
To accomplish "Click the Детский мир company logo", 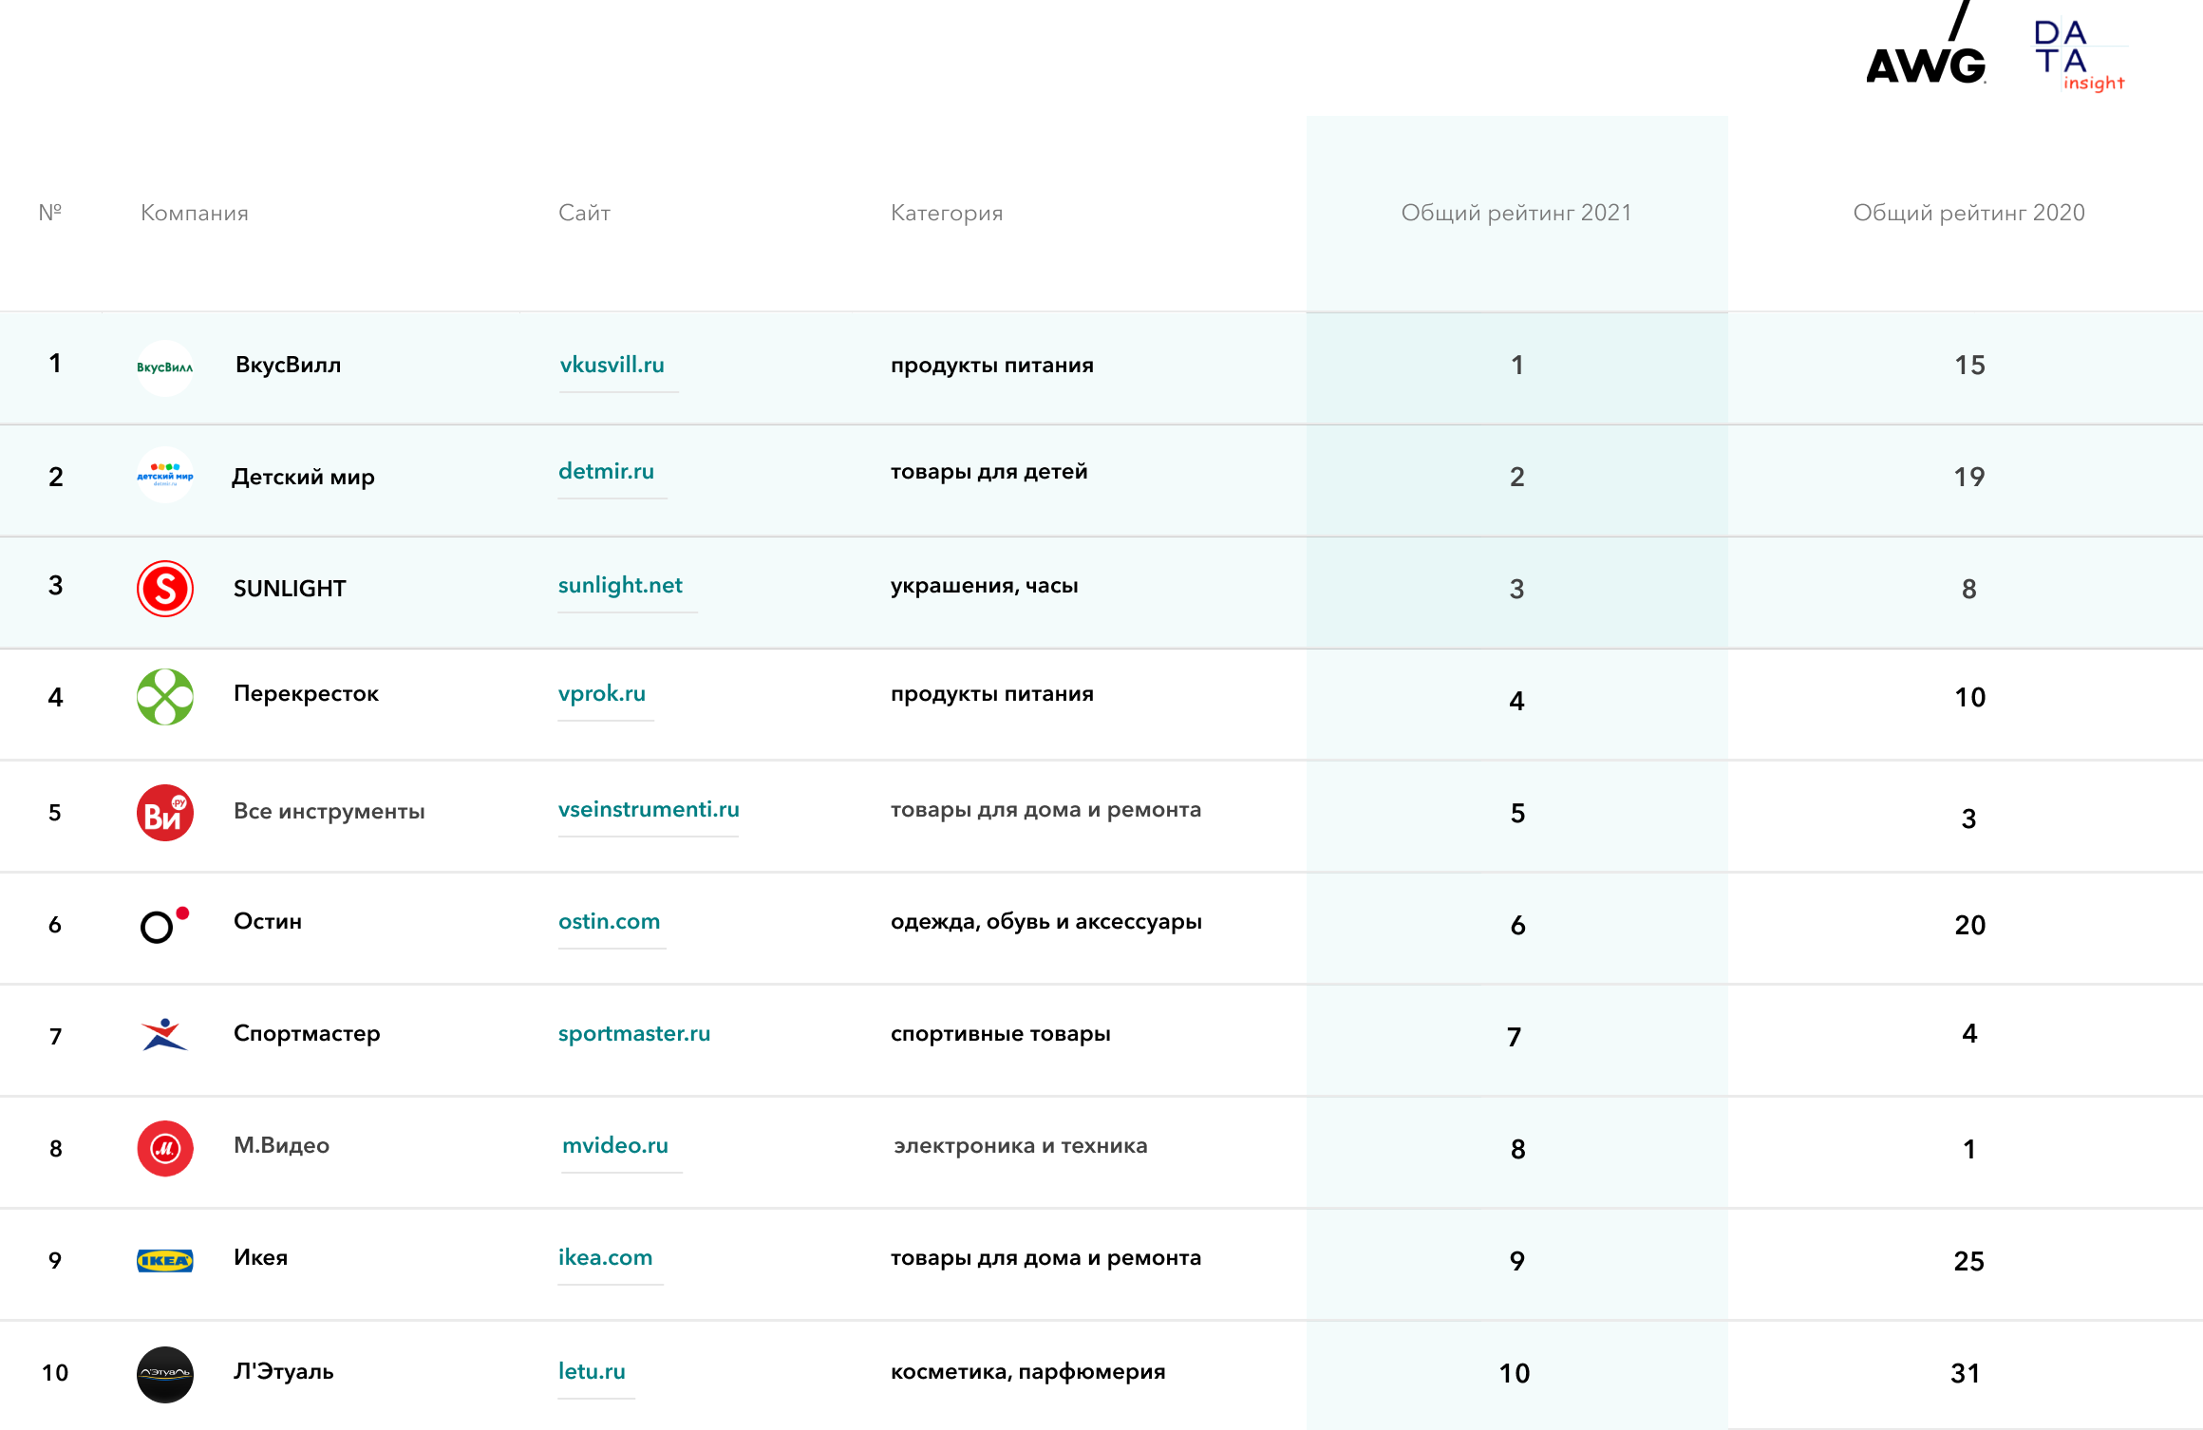I will tap(165, 475).
